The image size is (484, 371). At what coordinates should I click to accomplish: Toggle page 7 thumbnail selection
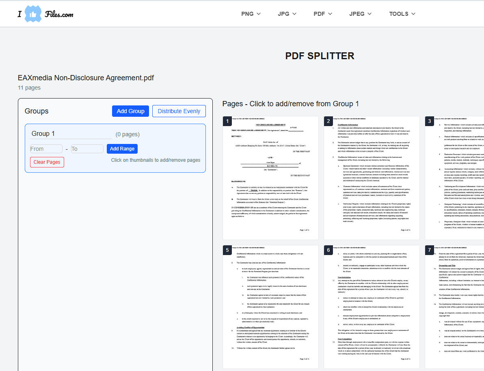tap(455, 307)
